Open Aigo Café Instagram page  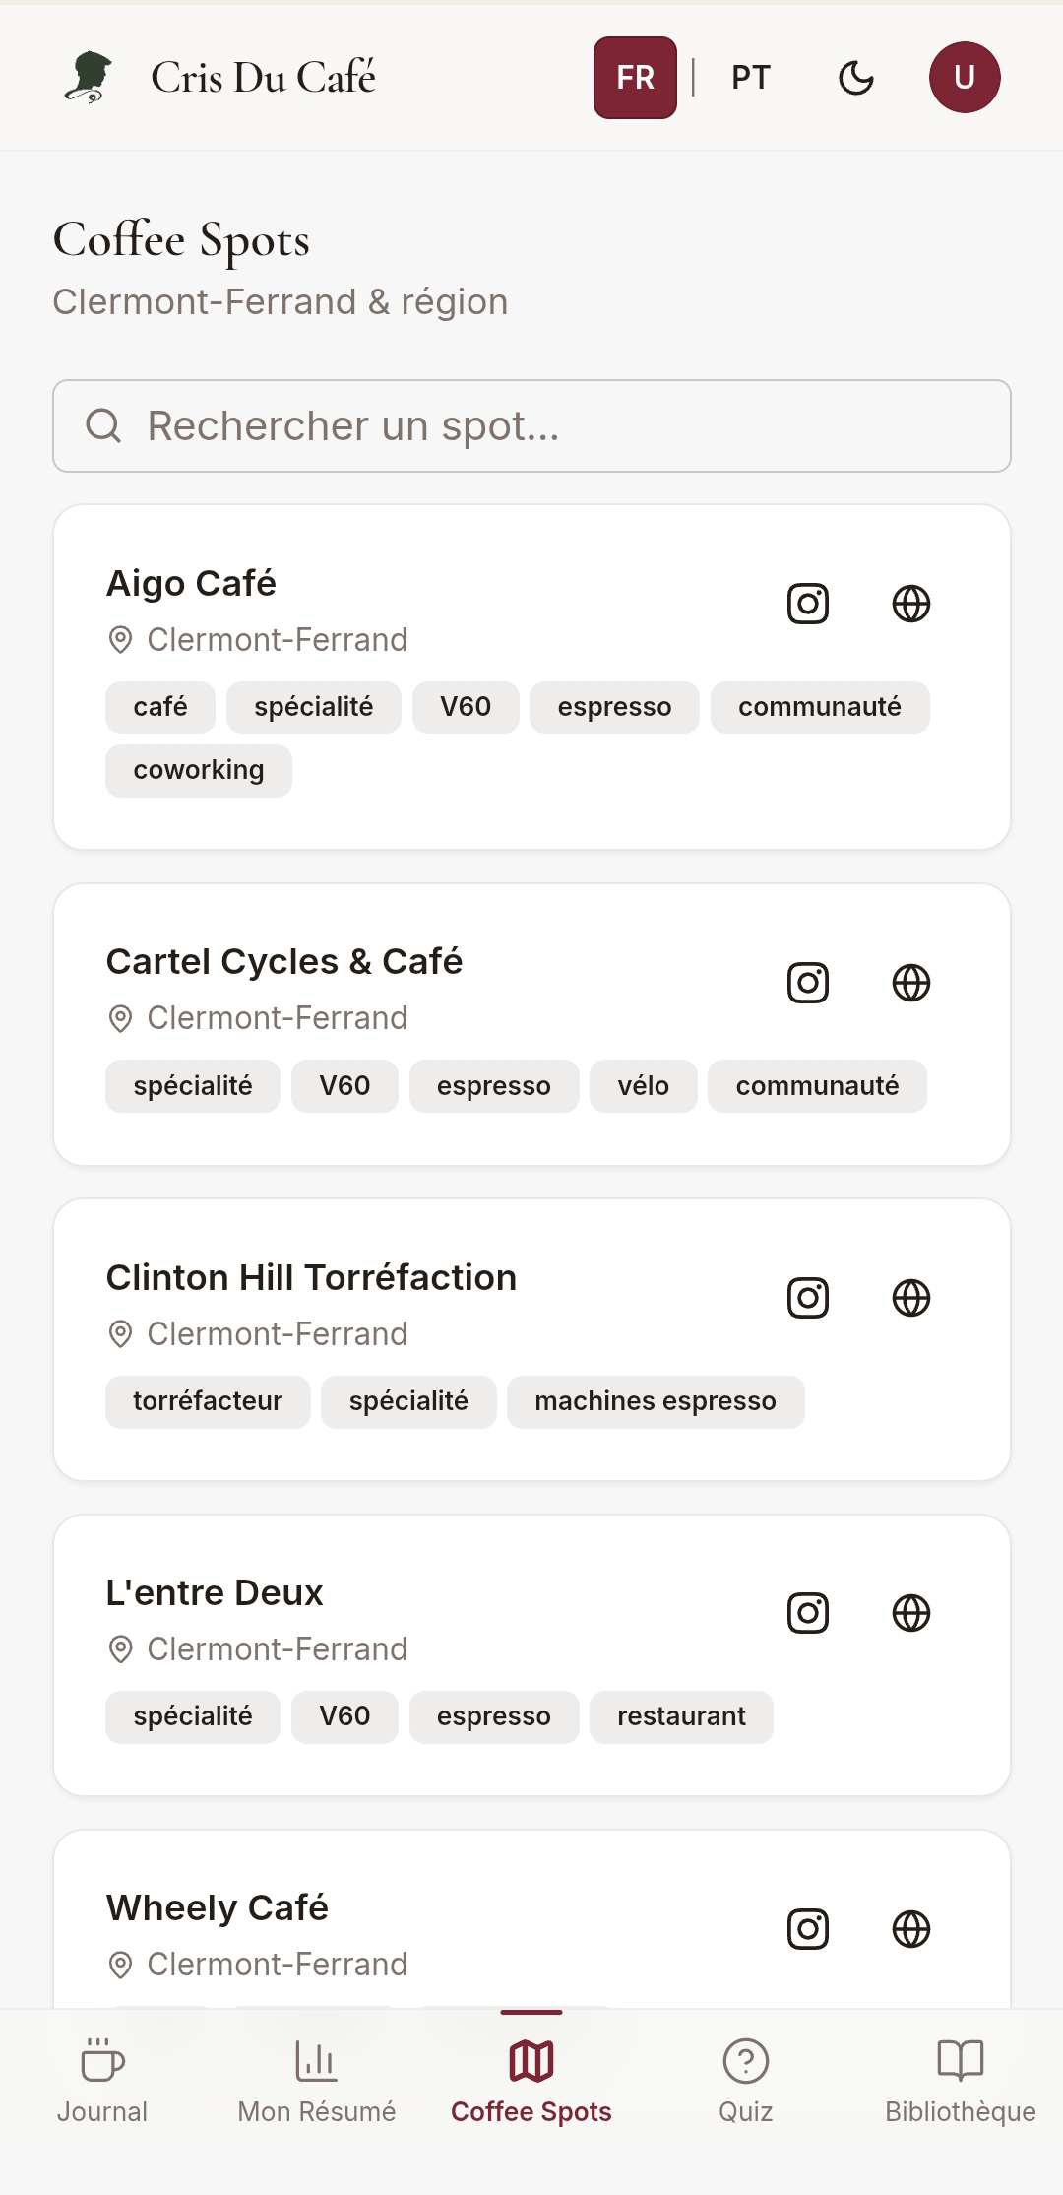coord(808,604)
